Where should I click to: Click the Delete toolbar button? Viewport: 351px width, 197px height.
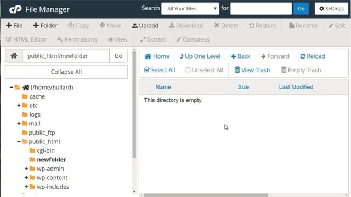click(x=226, y=26)
